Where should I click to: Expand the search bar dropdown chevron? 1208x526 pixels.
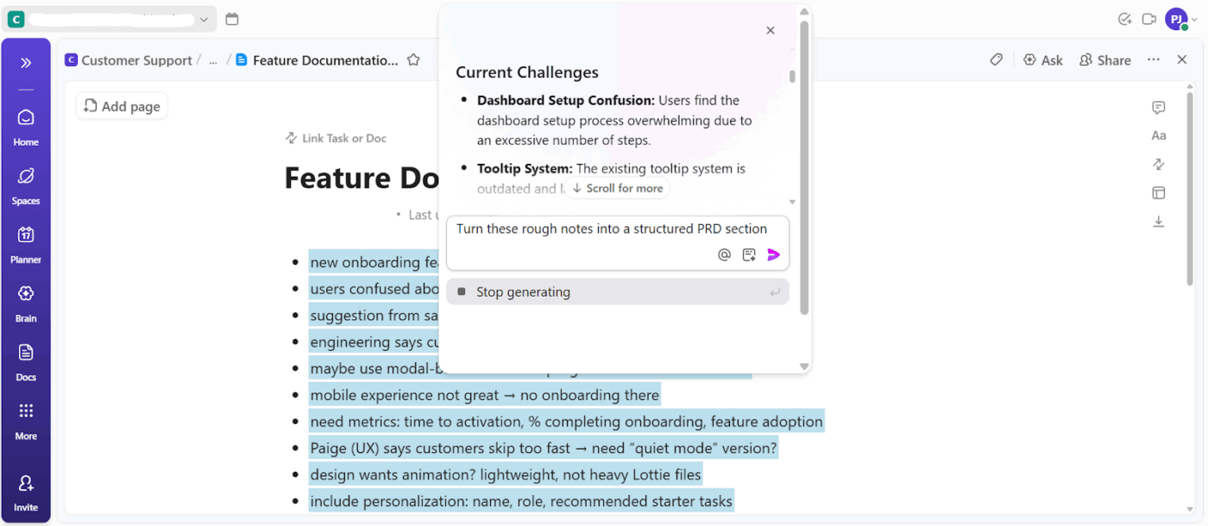(x=203, y=17)
